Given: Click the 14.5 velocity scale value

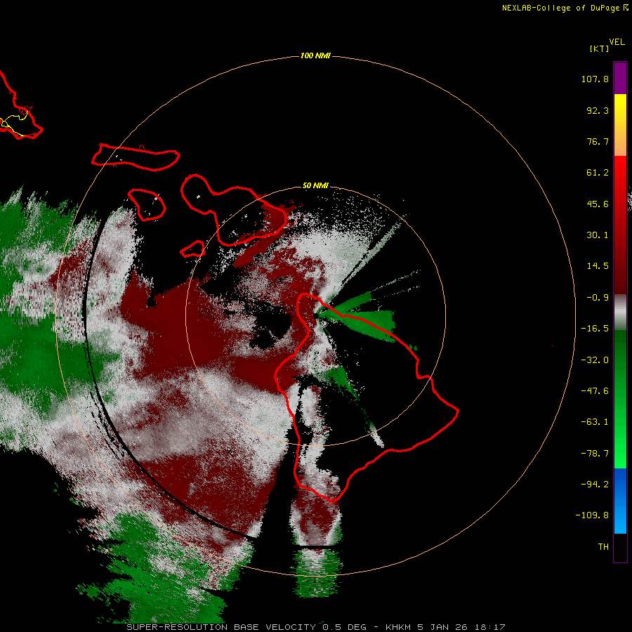Looking at the screenshot, I should click(x=598, y=266).
